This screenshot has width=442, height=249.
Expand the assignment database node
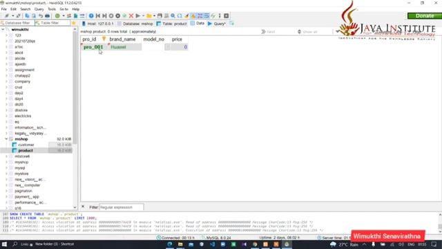[x=6, y=70]
